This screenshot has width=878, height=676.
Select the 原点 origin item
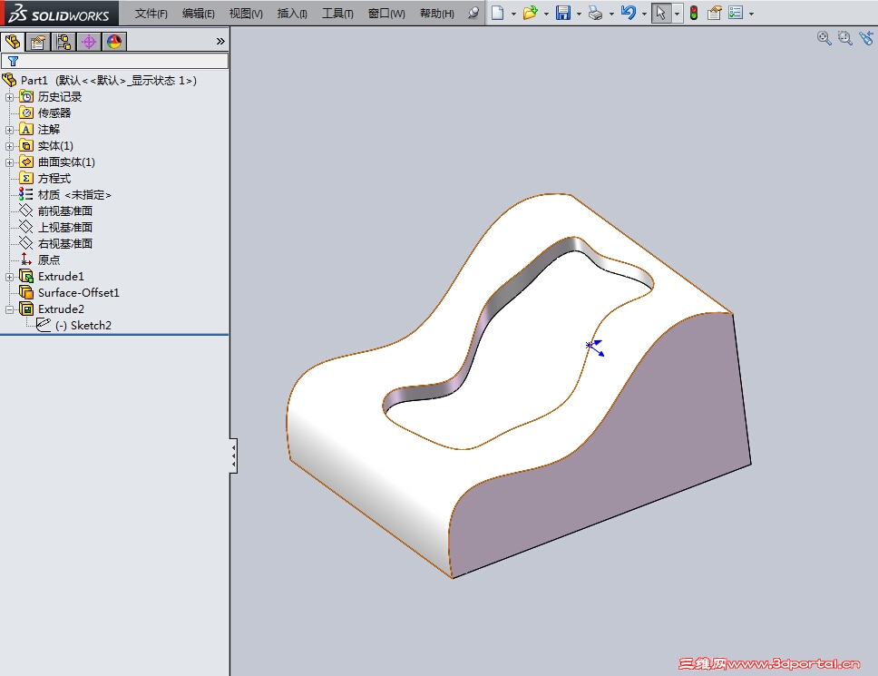pyautogui.click(x=49, y=260)
